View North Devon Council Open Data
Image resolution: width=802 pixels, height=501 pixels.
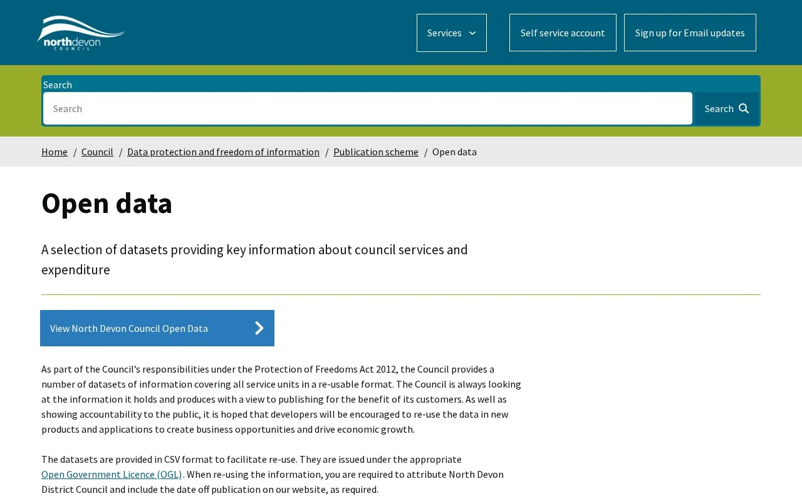pos(157,328)
